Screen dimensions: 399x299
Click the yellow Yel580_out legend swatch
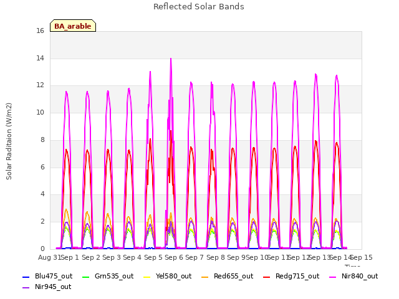pyautogui.click(x=147, y=277)
